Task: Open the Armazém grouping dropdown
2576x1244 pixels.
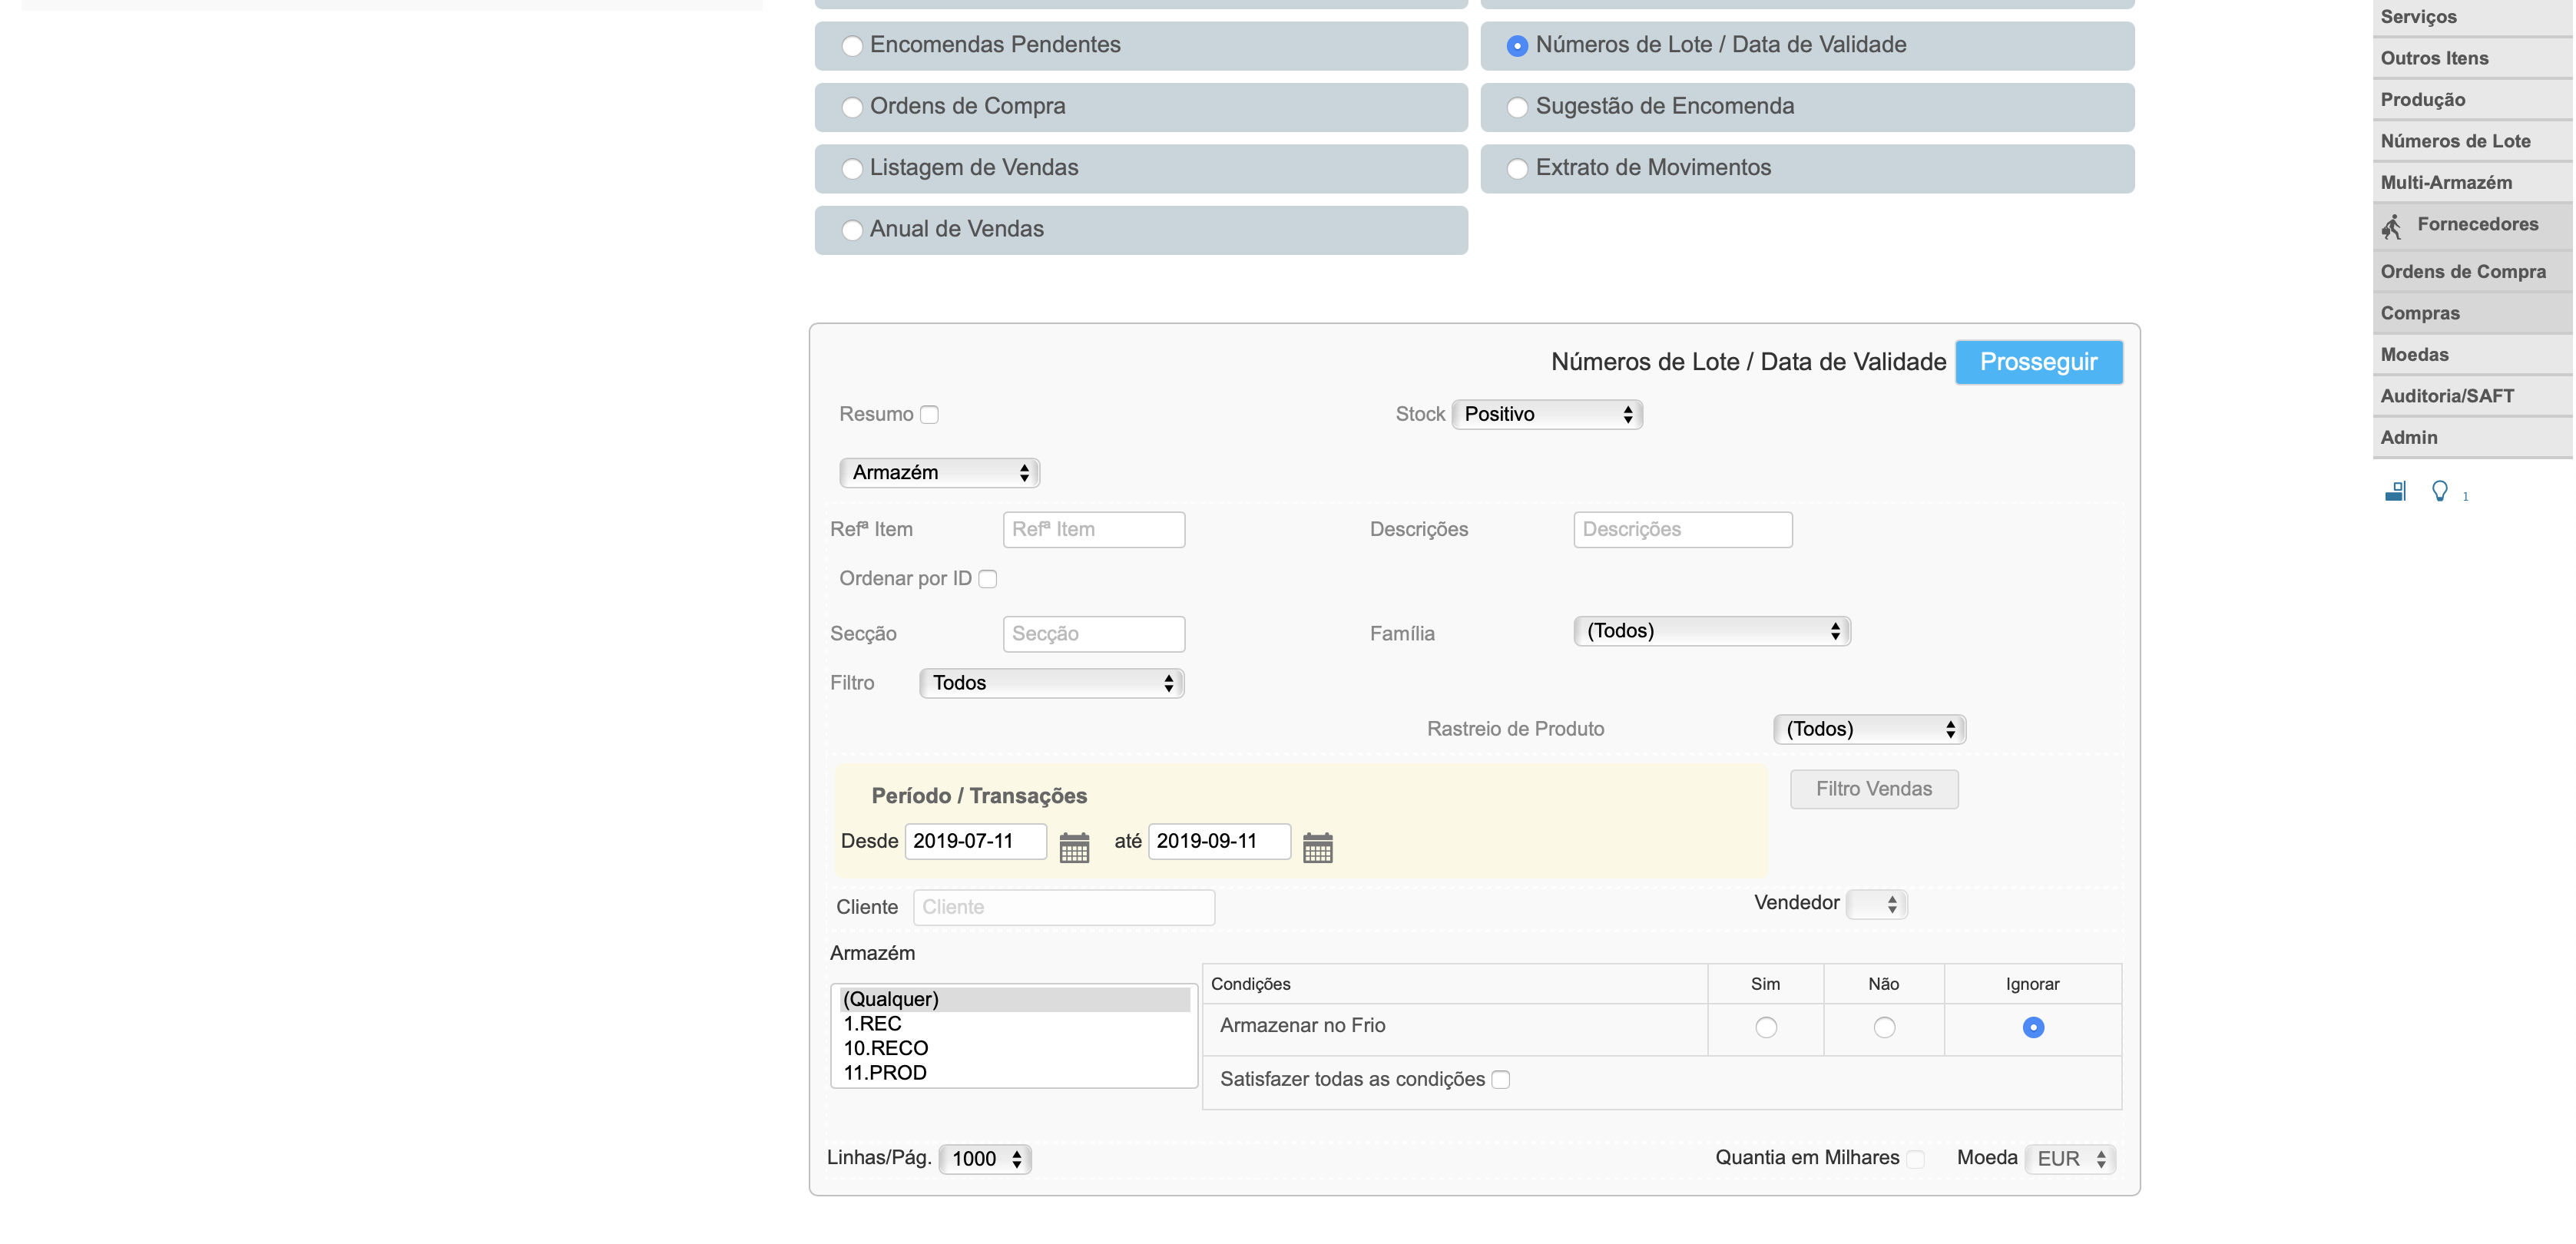Action: point(939,472)
